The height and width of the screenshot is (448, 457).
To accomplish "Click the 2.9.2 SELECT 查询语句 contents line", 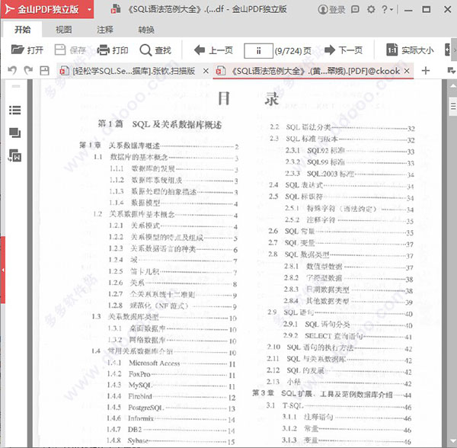I will click(x=347, y=336).
